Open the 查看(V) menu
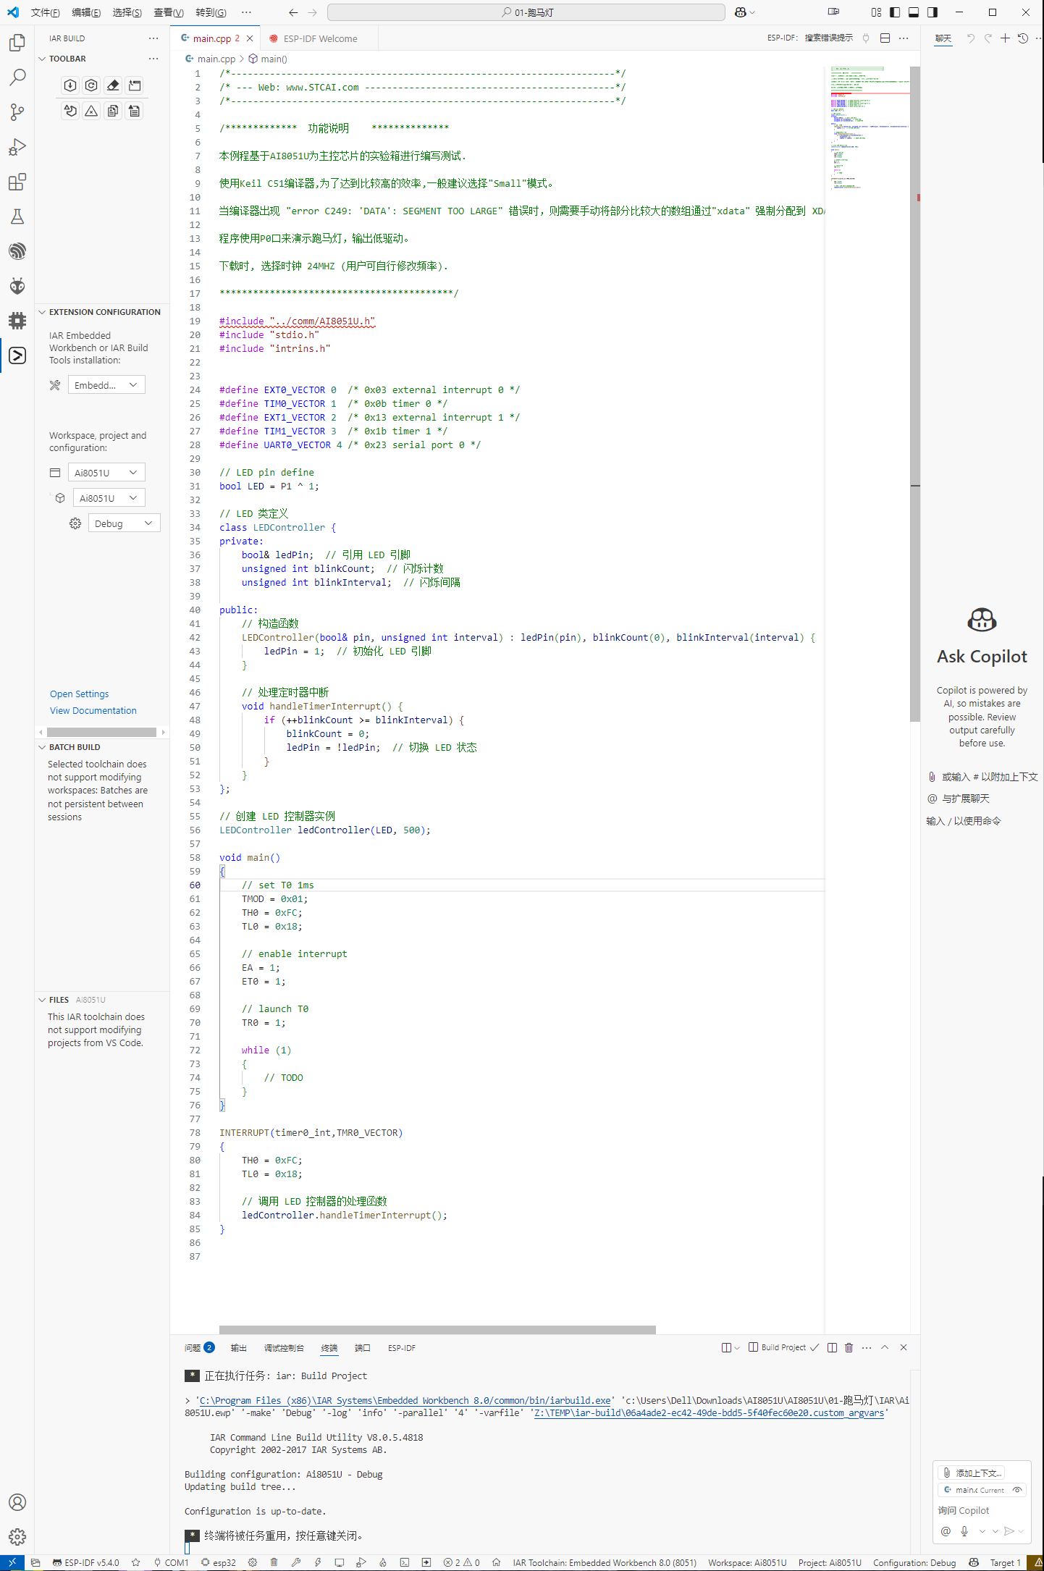The image size is (1044, 1571). pyautogui.click(x=169, y=12)
